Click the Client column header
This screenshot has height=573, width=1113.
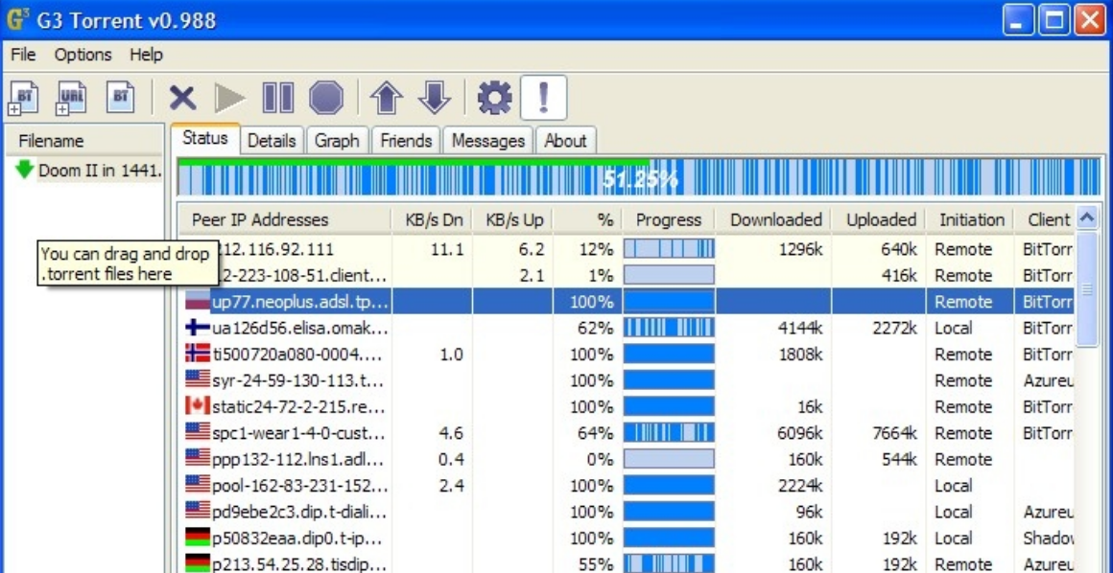click(x=1046, y=219)
